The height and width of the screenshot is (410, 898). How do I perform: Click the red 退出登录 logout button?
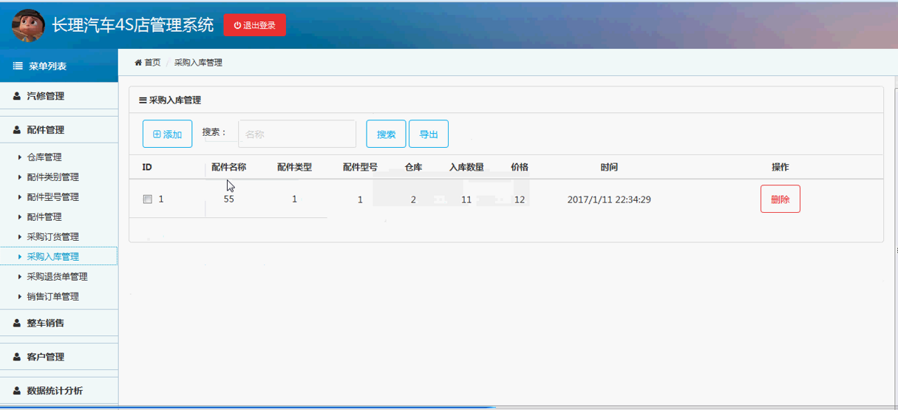point(255,25)
